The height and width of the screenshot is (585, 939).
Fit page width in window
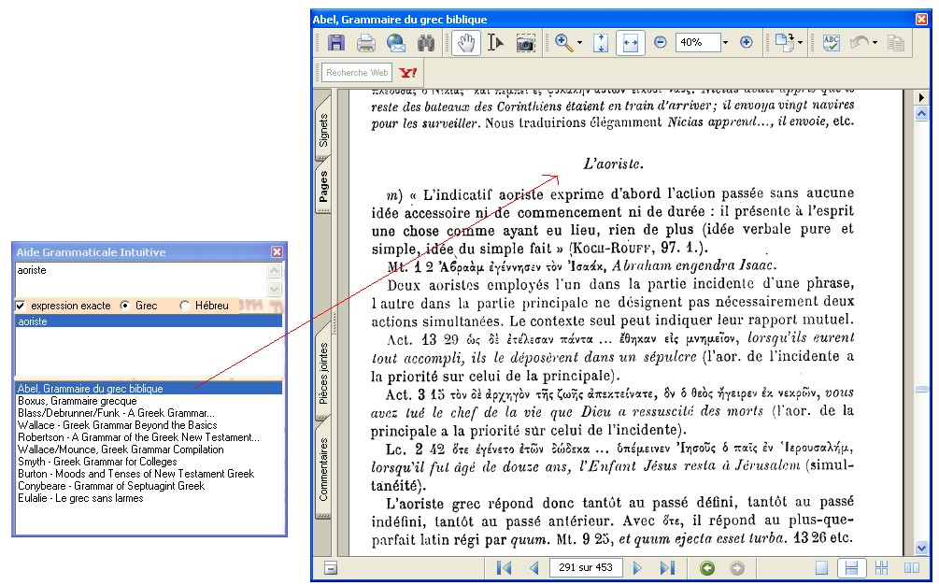tap(631, 42)
